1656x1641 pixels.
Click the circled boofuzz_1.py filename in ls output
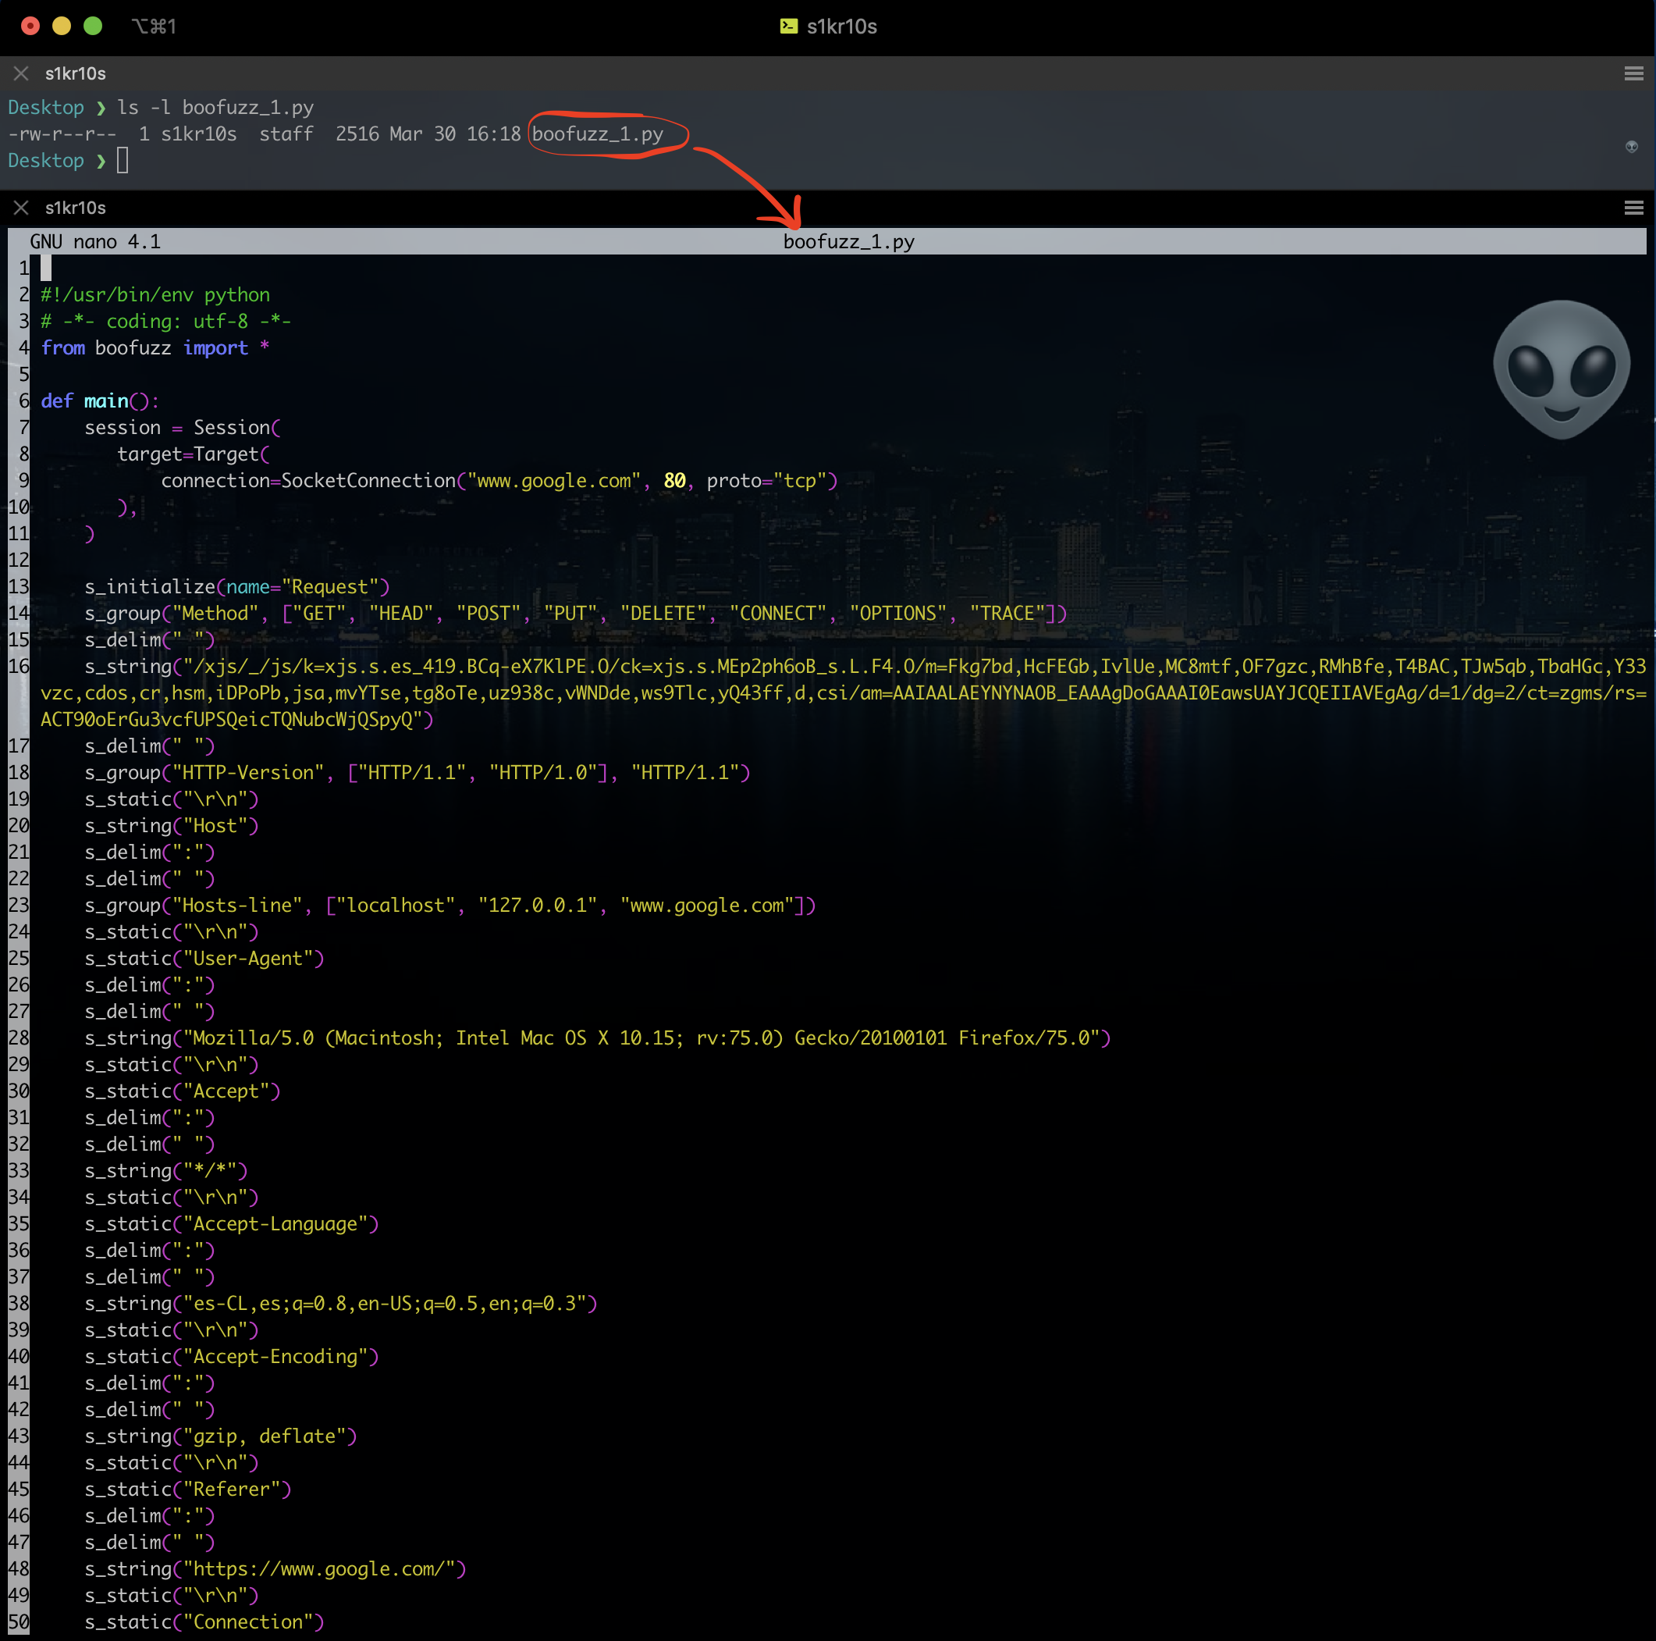click(x=598, y=134)
